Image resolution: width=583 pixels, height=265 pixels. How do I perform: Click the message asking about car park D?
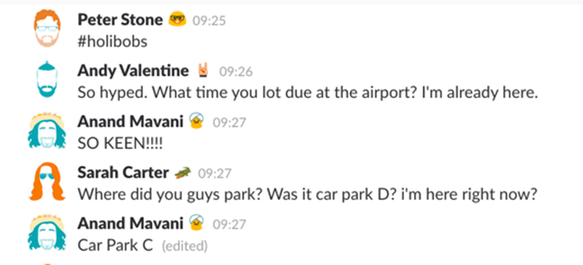point(308,195)
